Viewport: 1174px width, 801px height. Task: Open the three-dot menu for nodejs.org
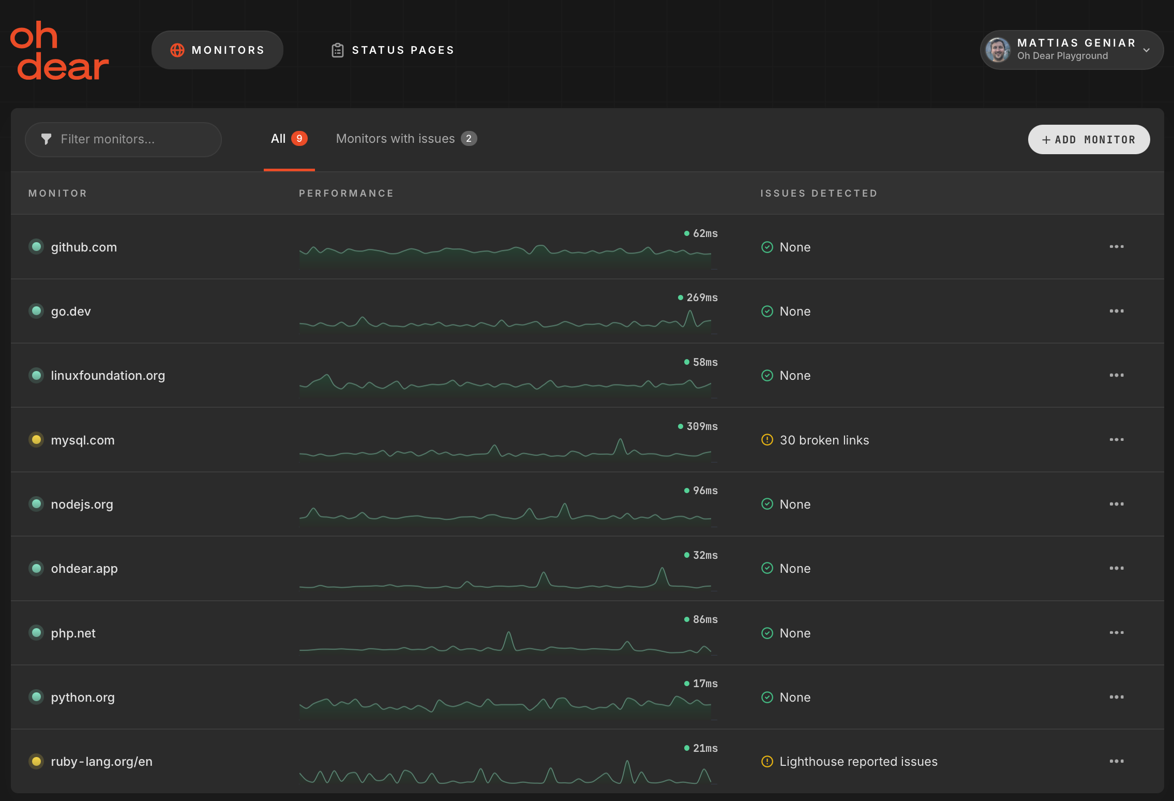(1117, 504)
